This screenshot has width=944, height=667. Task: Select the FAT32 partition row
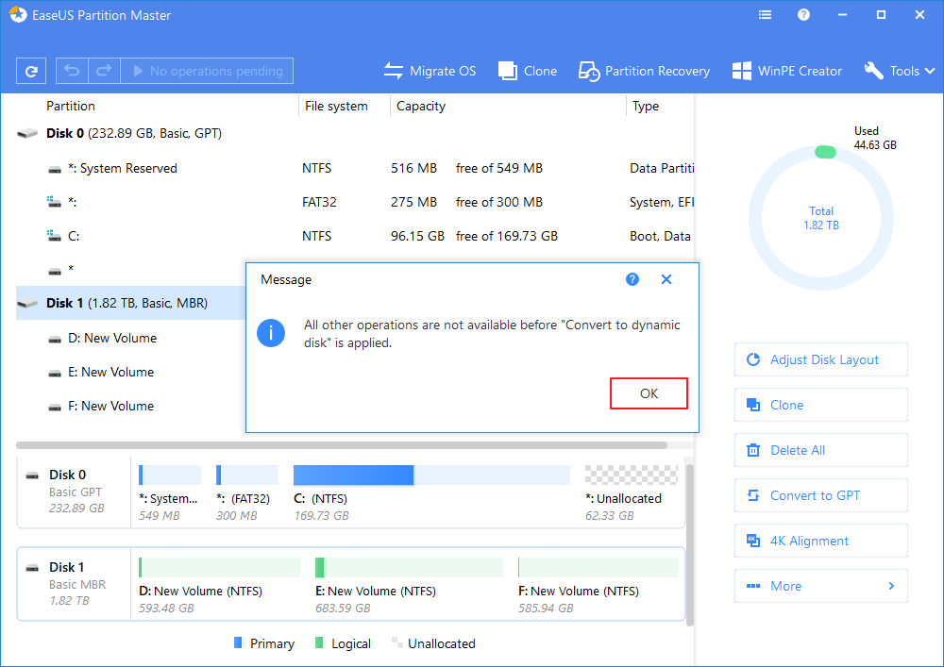click(x=355, y=202)
